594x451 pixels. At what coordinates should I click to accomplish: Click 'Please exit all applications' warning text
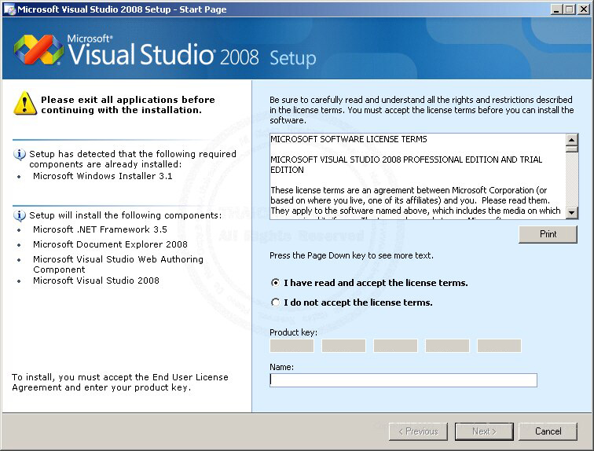[128, 104]
